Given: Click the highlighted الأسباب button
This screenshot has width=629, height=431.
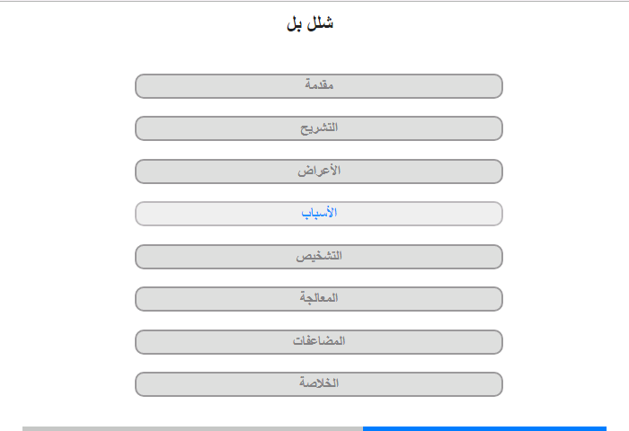Looking at the screenshot, I should pyautogui.click(x=319, y=214).
